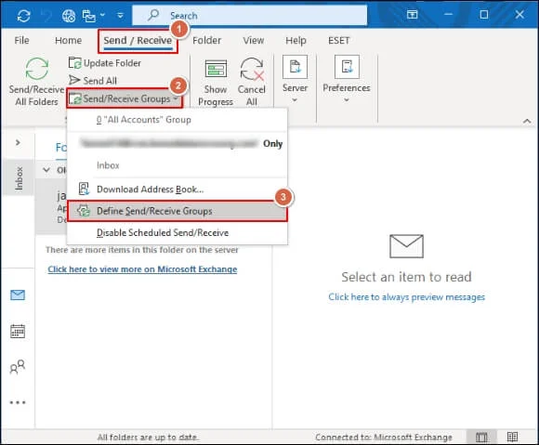Image resolution: width=539 pixels, height=445 pixels.
Task: Click the ribbon display options icon
Action: click(x=413, y=15)
